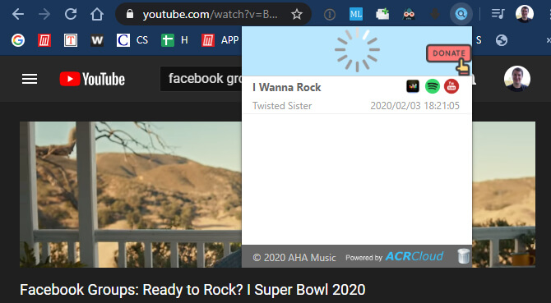
Task: Click the printer extension icon with green plus
Action: tap(382, 14)
